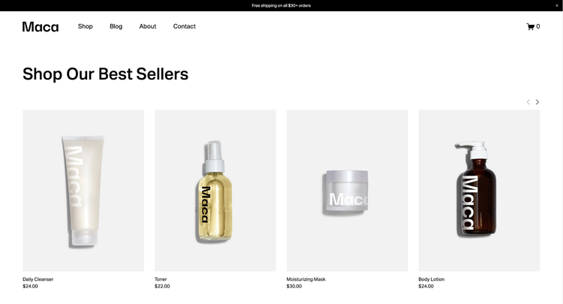Go to the About page

click(148, 26)
